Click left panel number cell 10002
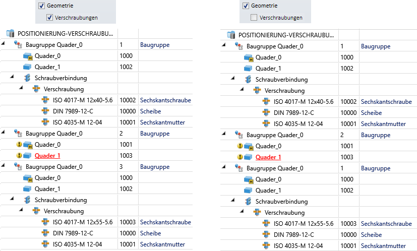The height and width of the screenshot is (251, 417). [127, 100]
